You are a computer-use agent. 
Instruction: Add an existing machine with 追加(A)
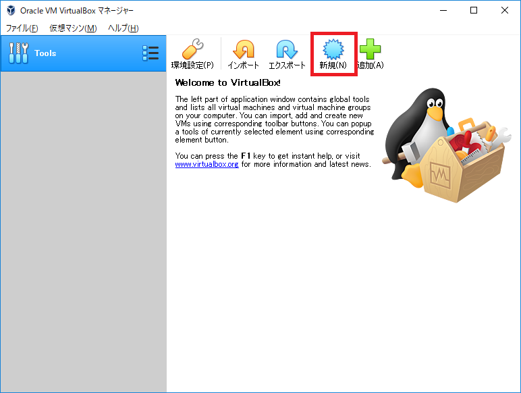coord(371,54)
